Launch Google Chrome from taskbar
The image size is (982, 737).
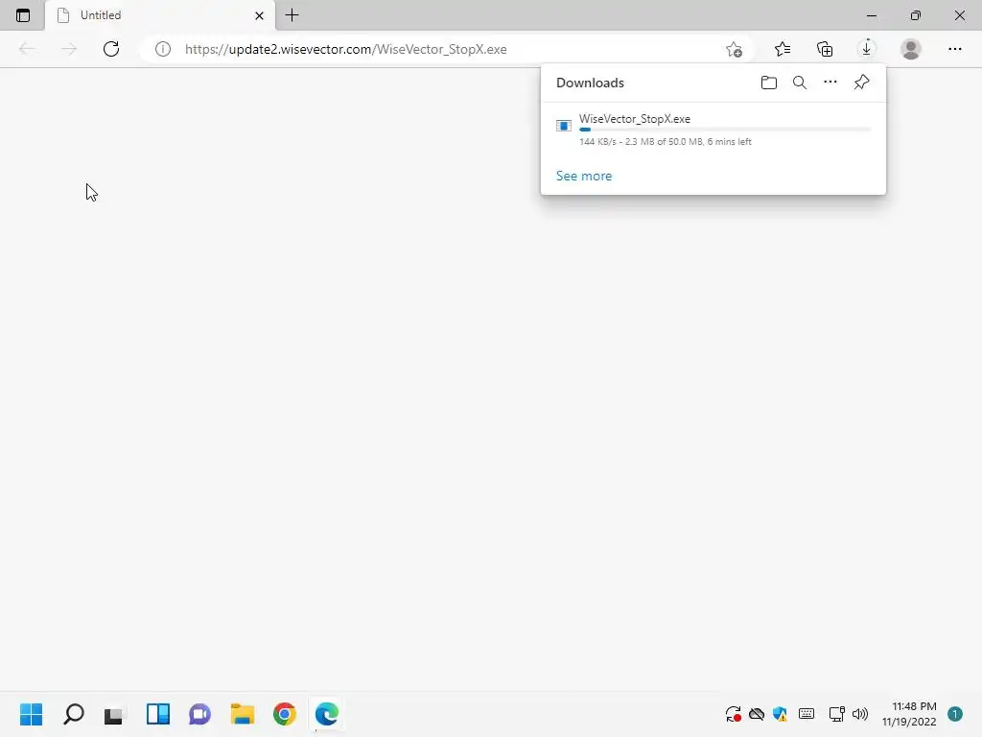tap(284, 714)
